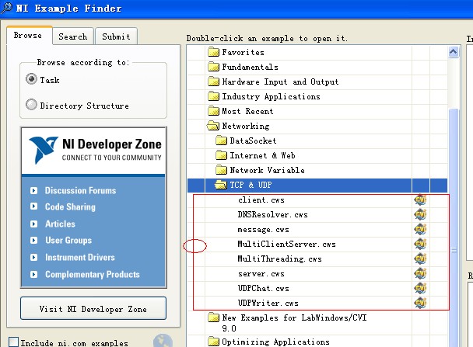Click the CVI icon beside DNSResolver.cws
This screenshot has width=473, height=347.
pyautogui.click(x=420, y=214)
